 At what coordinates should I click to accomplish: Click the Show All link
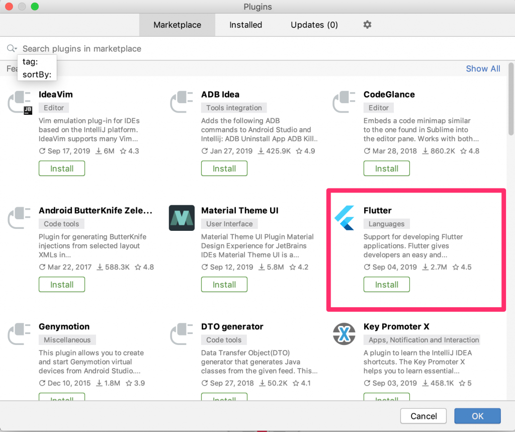tap(483, 69)
